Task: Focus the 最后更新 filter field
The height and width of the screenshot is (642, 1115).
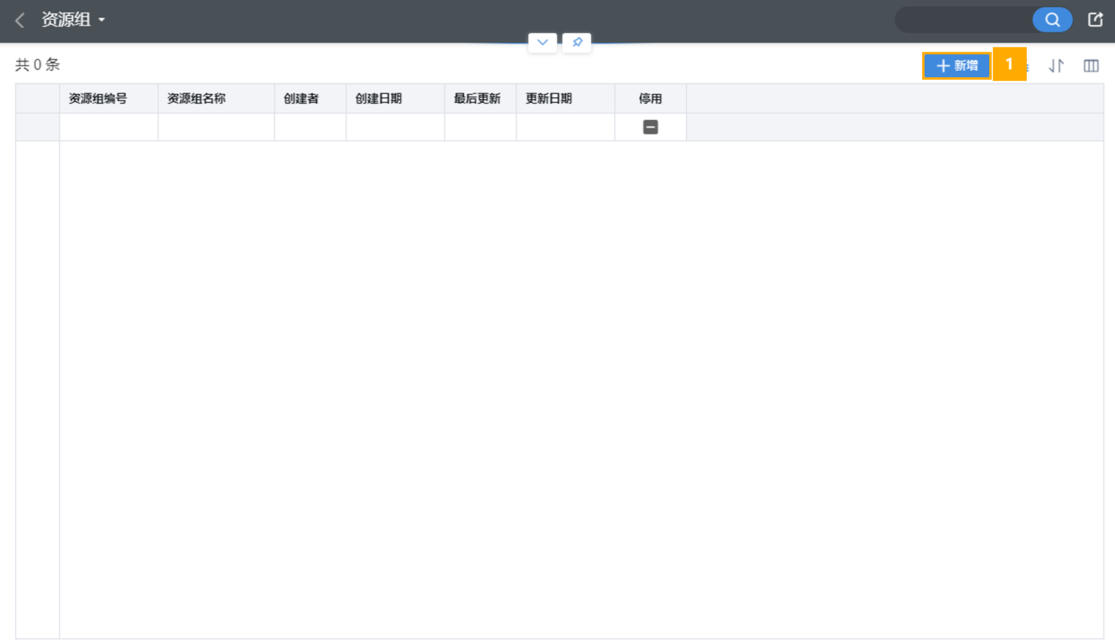Action: tap(480, 127)
